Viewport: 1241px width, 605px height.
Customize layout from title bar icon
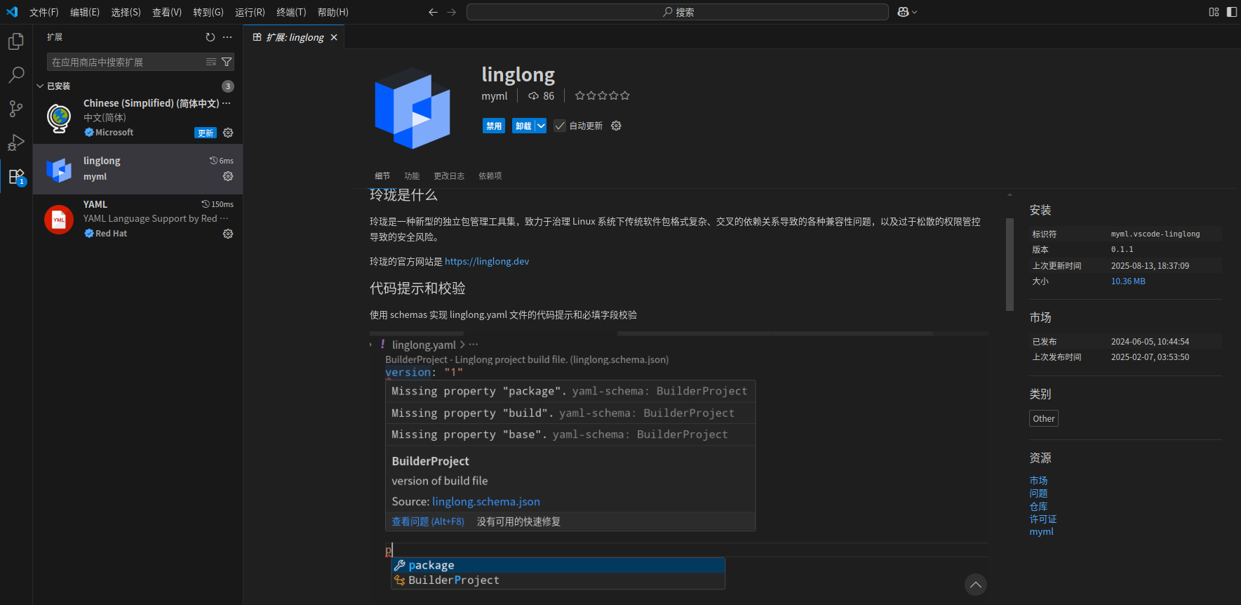click(1214, 12)
